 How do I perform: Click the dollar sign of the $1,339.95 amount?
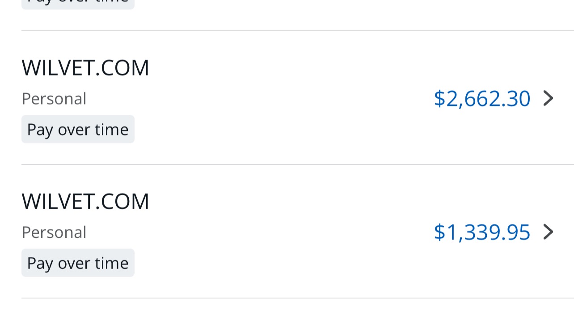pos(439,232)
